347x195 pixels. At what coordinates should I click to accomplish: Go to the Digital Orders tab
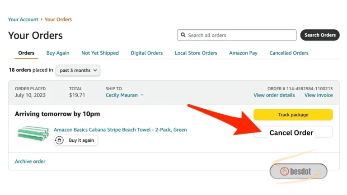(147, 53)
